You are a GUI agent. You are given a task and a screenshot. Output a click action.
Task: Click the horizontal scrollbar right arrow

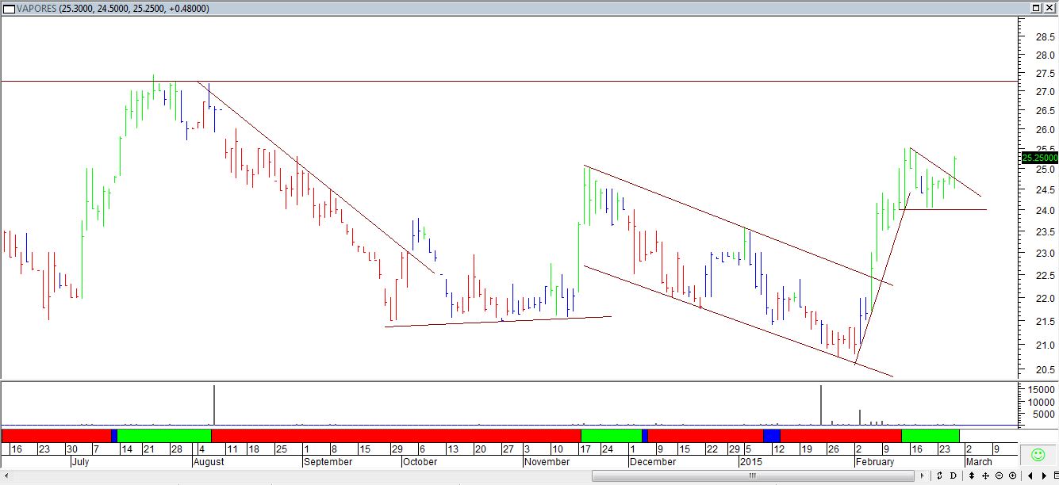[922, 475]
